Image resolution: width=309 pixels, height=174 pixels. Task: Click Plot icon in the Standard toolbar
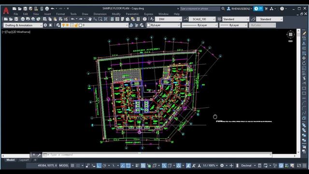23,19
